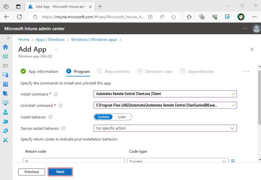
Task: Click the page vertical scrollbar thumb
Action: (259, 98)
